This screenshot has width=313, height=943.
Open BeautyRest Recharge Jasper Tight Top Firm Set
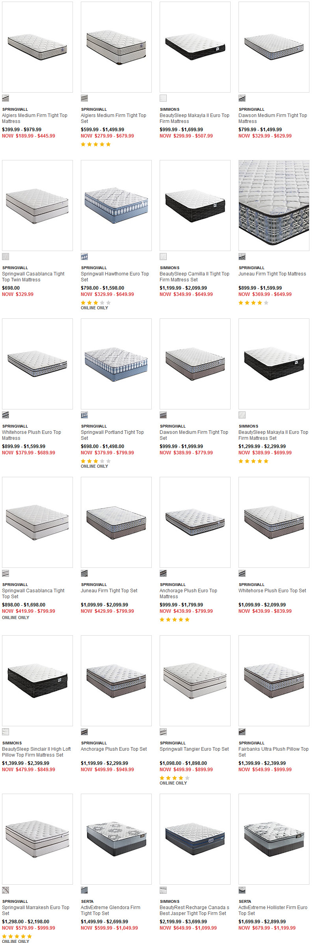click(194, 910)
